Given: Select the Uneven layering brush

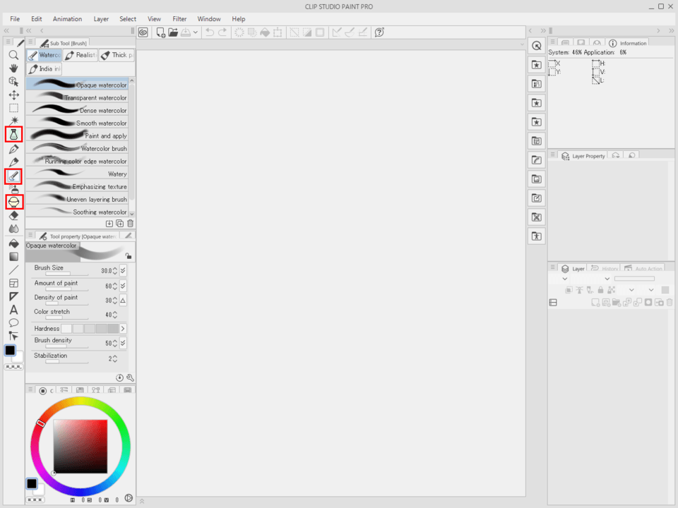Looking at the screenshot, I should 77,199.
